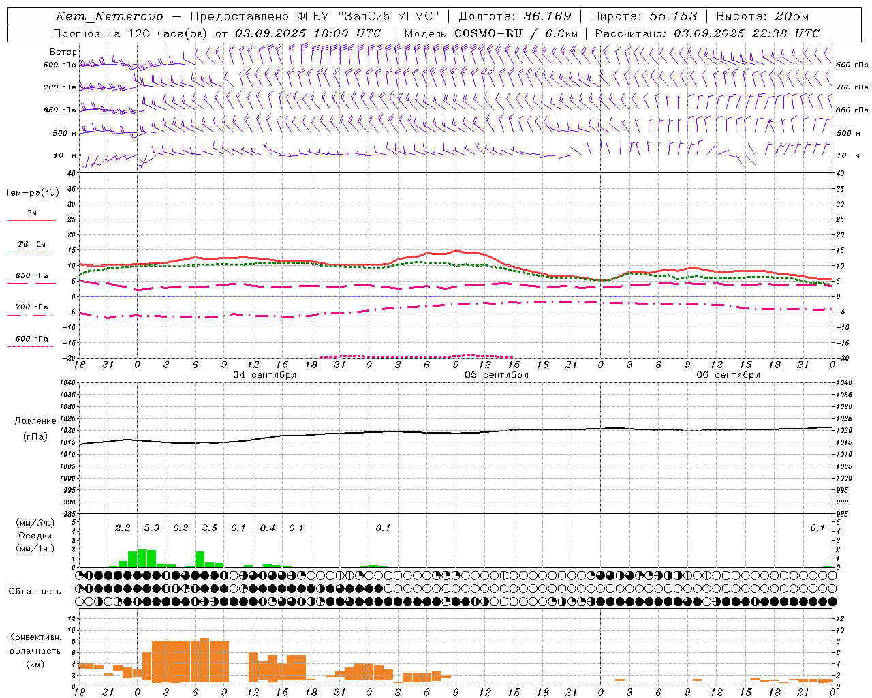Click the Широта: 55.153 value

(643, 16)
